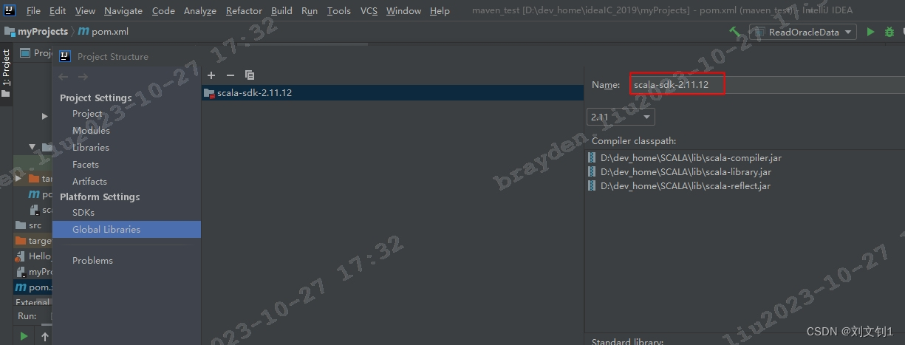Open the Scala version 2.11 dropdown

(x=621, y=117)
